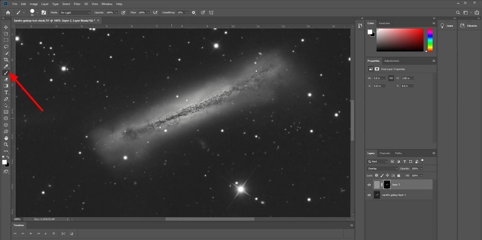Toggle lock position in Layers panel
Viewport: 482px width, 240px height.
[x=387, y=176]
